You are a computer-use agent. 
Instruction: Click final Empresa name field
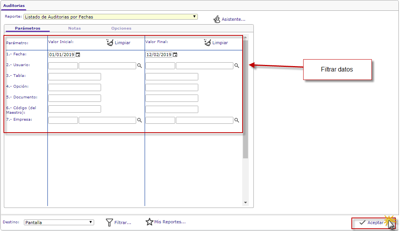coord(204,120)
